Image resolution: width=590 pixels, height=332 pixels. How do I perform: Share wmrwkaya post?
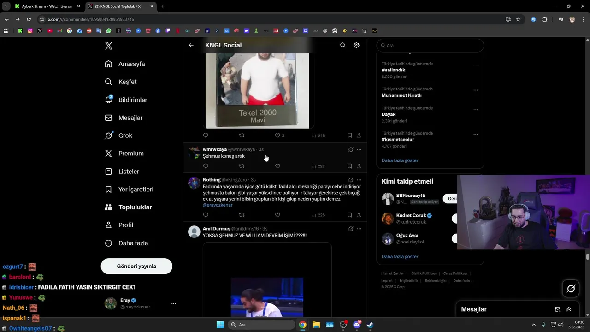(x=359, y=166)
